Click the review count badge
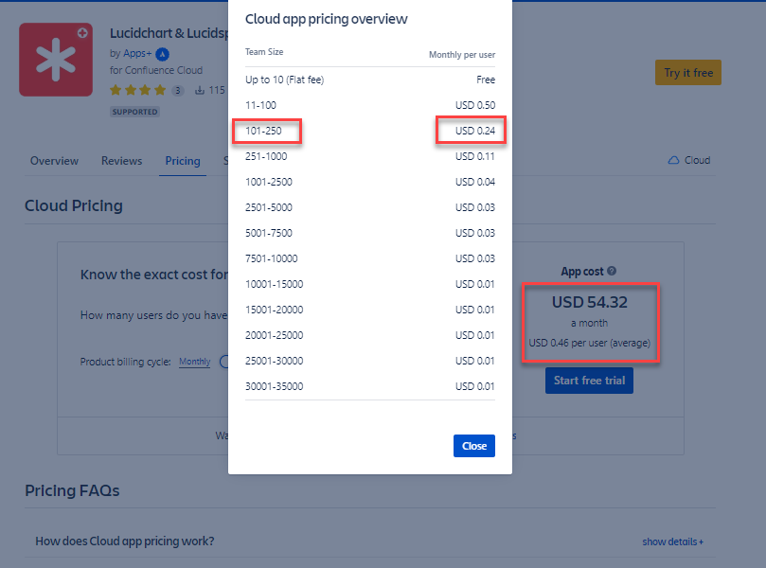 coord(178,90)
